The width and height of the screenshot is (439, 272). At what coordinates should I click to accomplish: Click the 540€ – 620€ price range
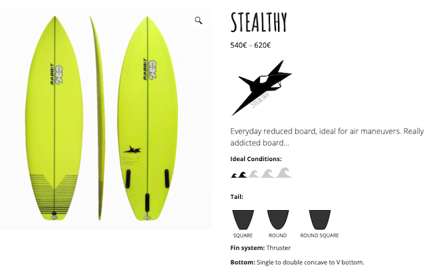[x=250, y=46]
